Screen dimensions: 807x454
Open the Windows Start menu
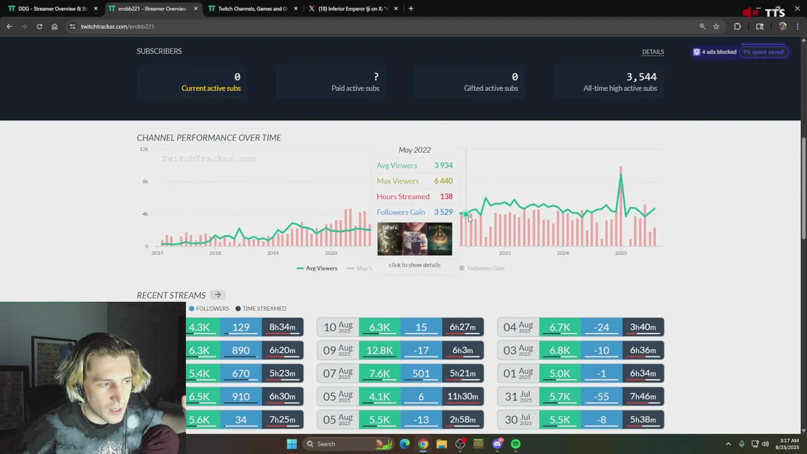(291, 444)
